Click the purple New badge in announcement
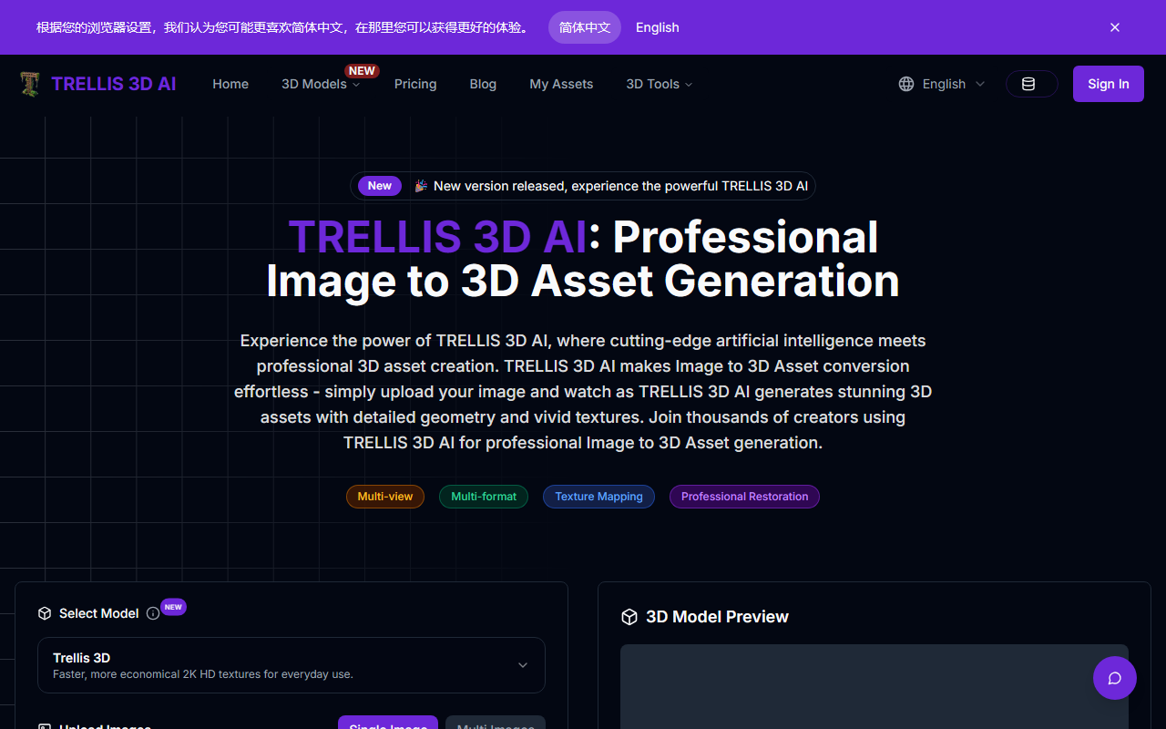 pyautogui.click(x=380, y=186)
